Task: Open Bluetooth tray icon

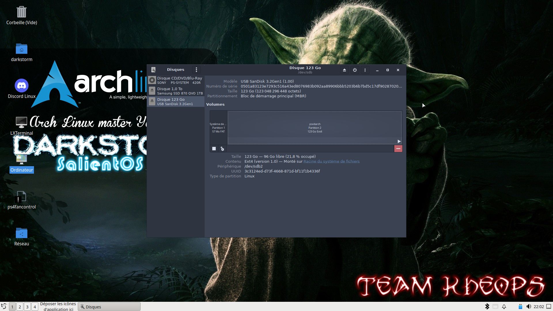Action: pos(487,307)
